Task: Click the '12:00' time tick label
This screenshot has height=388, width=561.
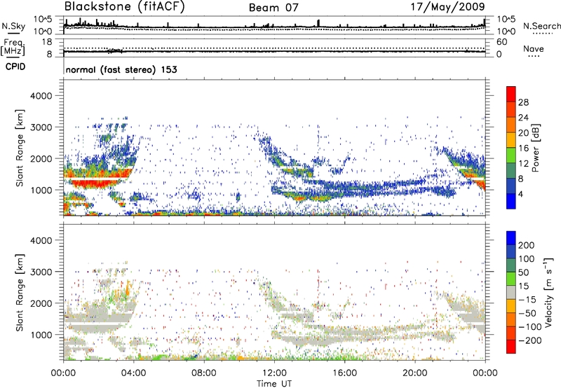Action: point(274,373)
